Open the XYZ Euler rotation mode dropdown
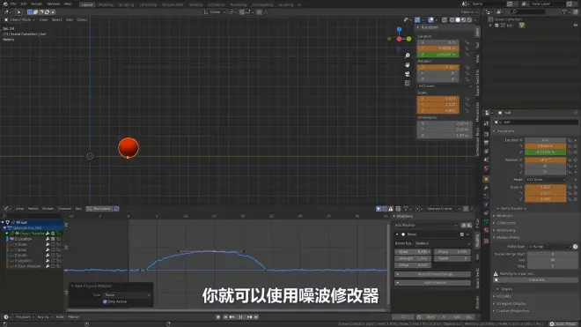 (445, 86)
